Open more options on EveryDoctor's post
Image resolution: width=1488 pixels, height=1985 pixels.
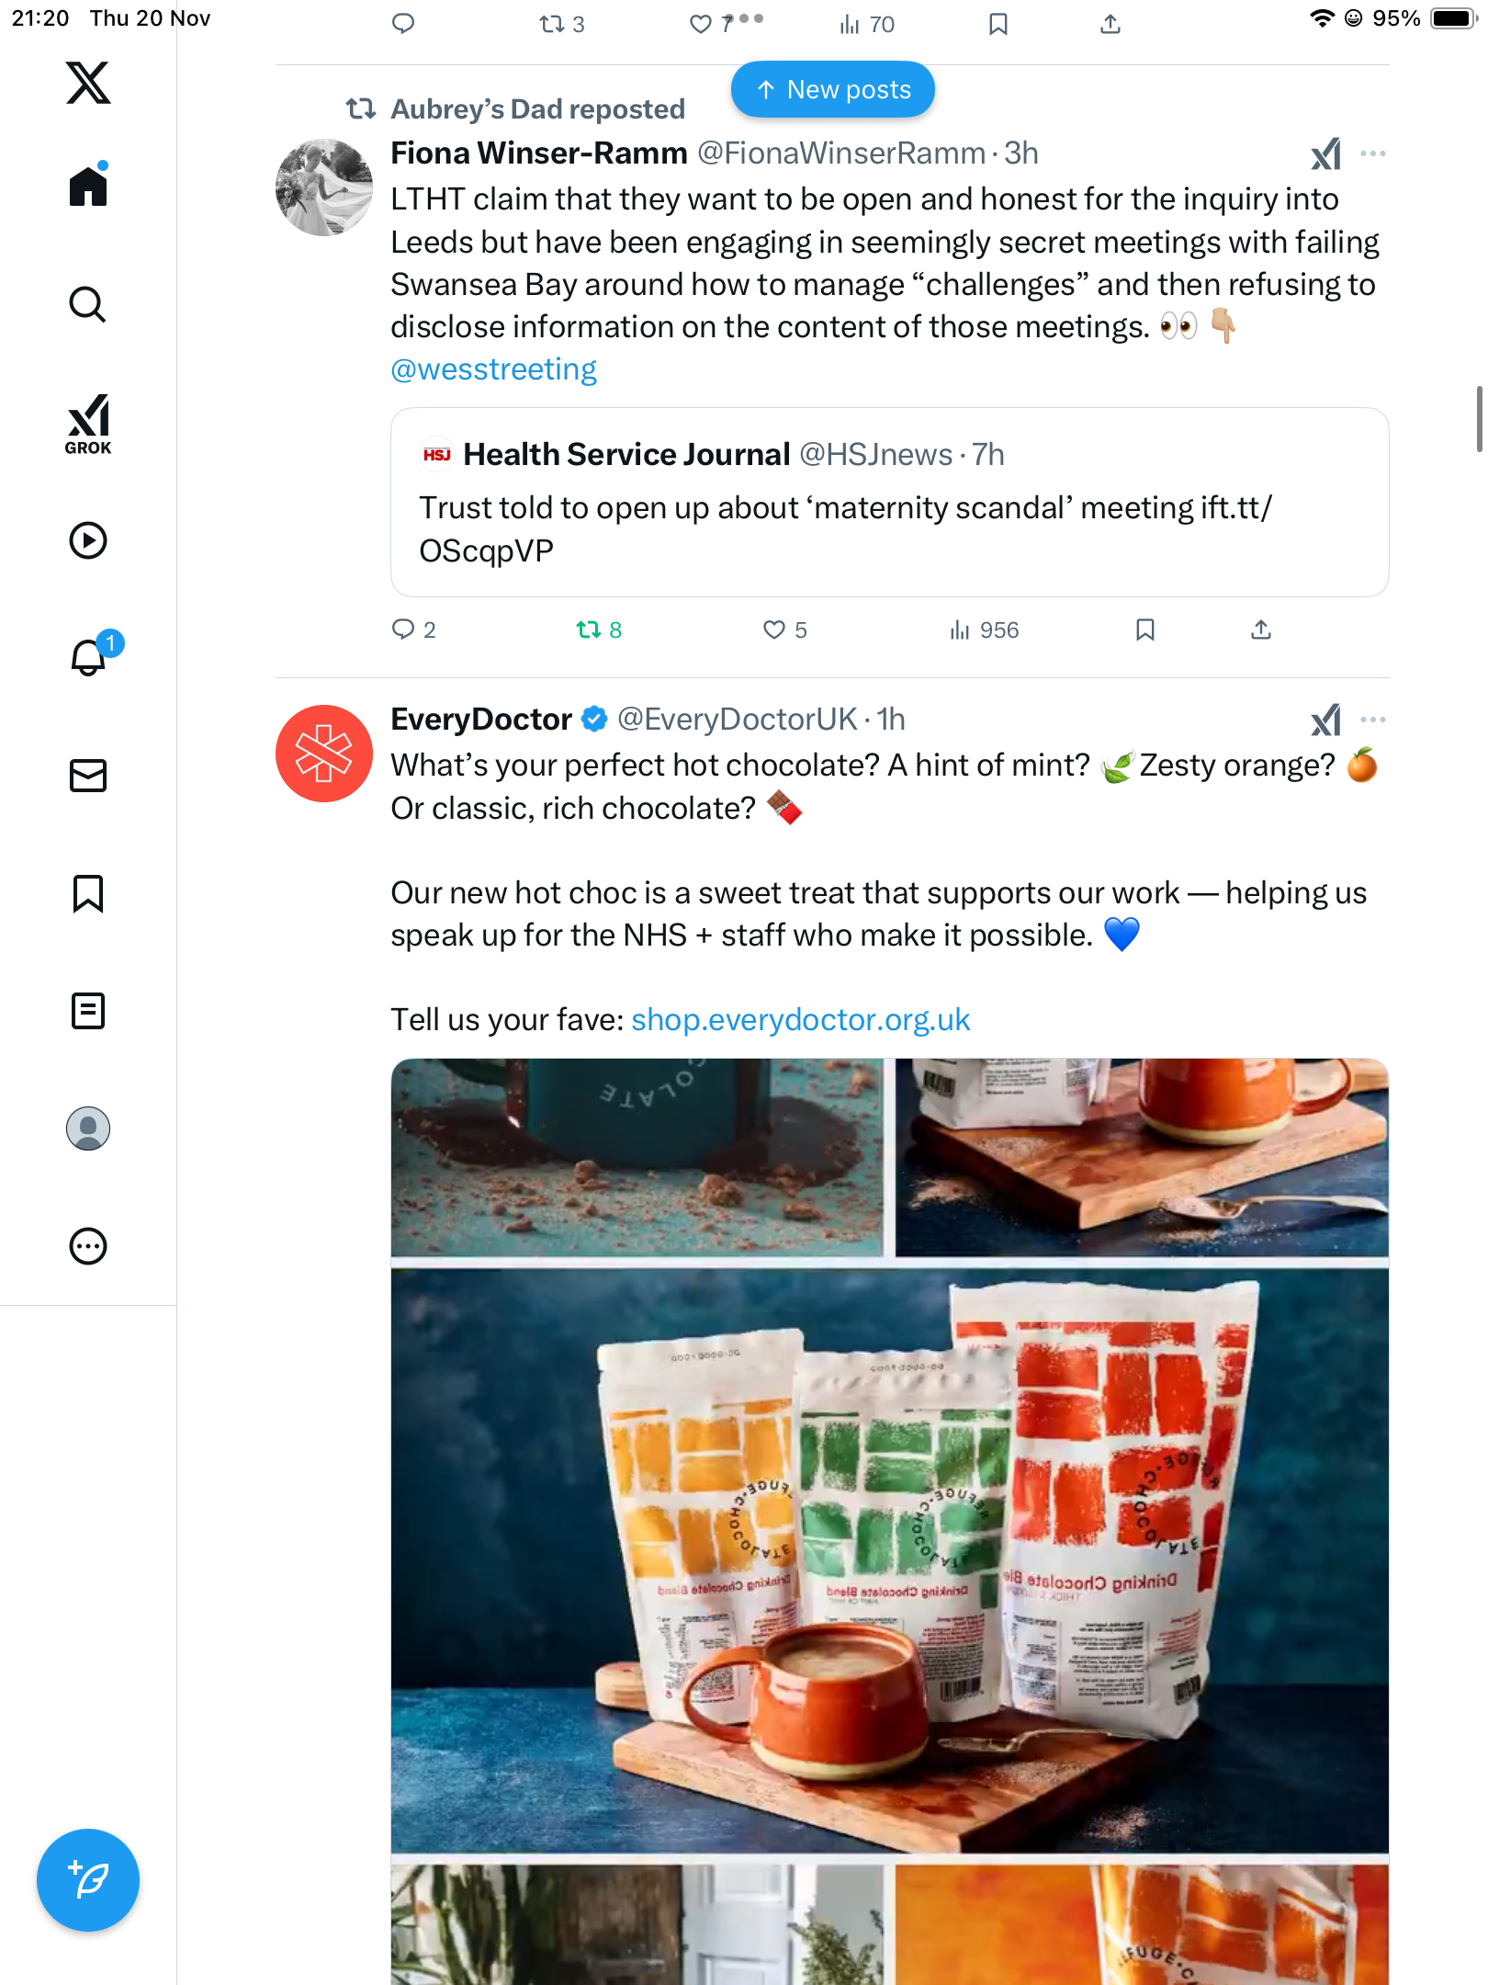pos(1373,720)
